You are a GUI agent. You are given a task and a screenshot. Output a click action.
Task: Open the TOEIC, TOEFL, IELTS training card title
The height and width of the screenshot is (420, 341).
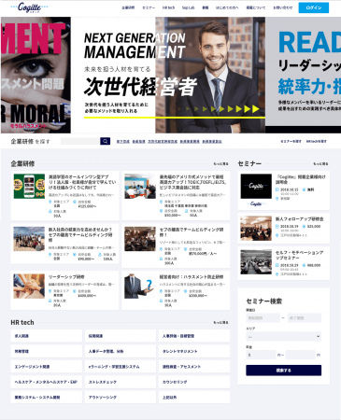pyautogui.click(x=192, y=182)
